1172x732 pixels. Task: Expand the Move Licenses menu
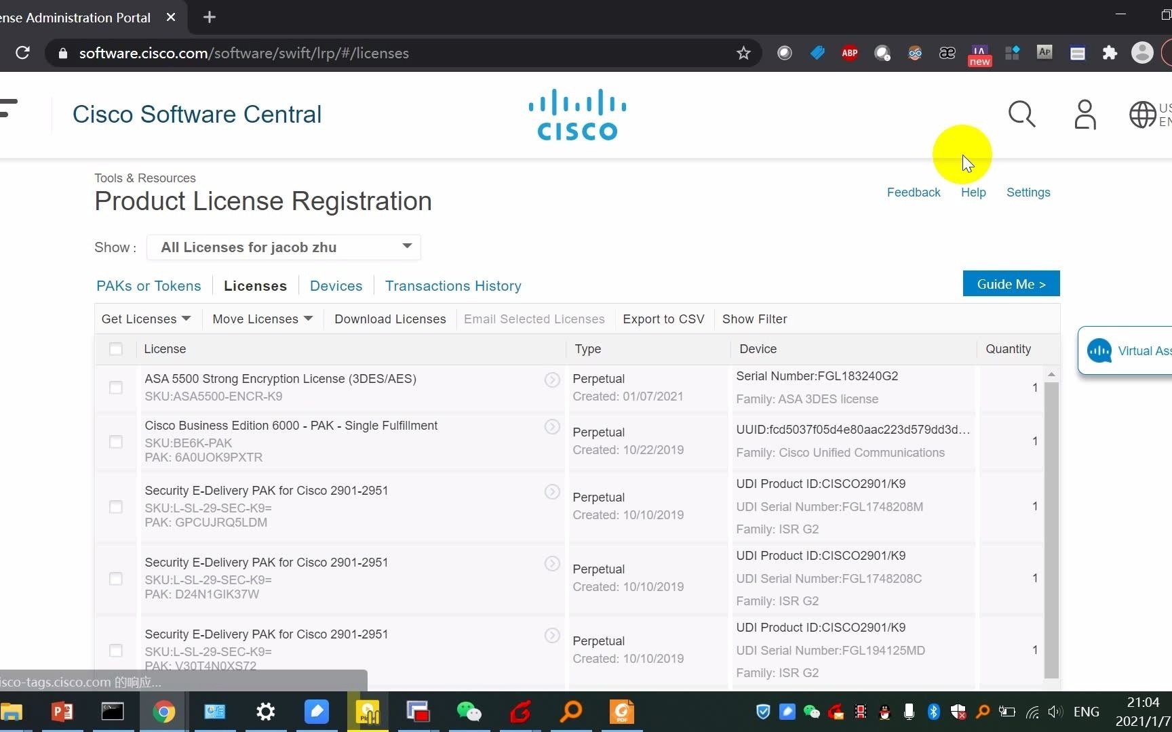tap(262, 319)
